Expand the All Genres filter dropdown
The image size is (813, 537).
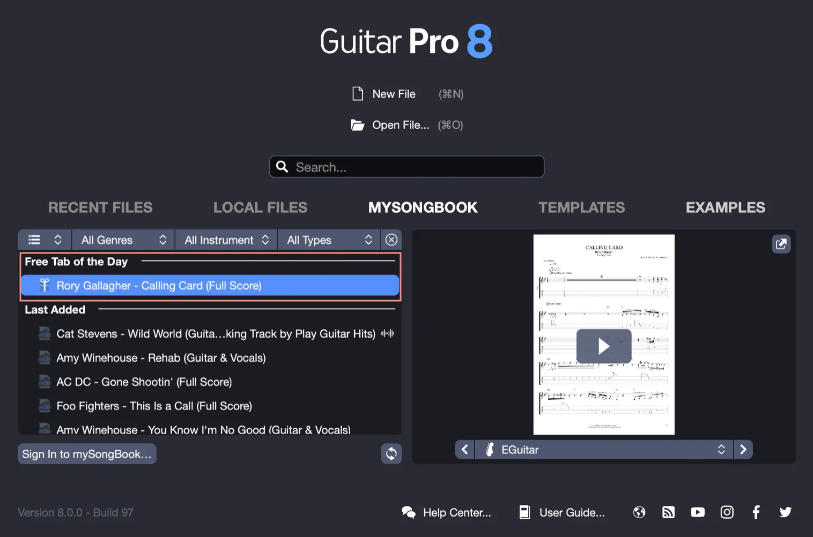(x=124, y=240)
